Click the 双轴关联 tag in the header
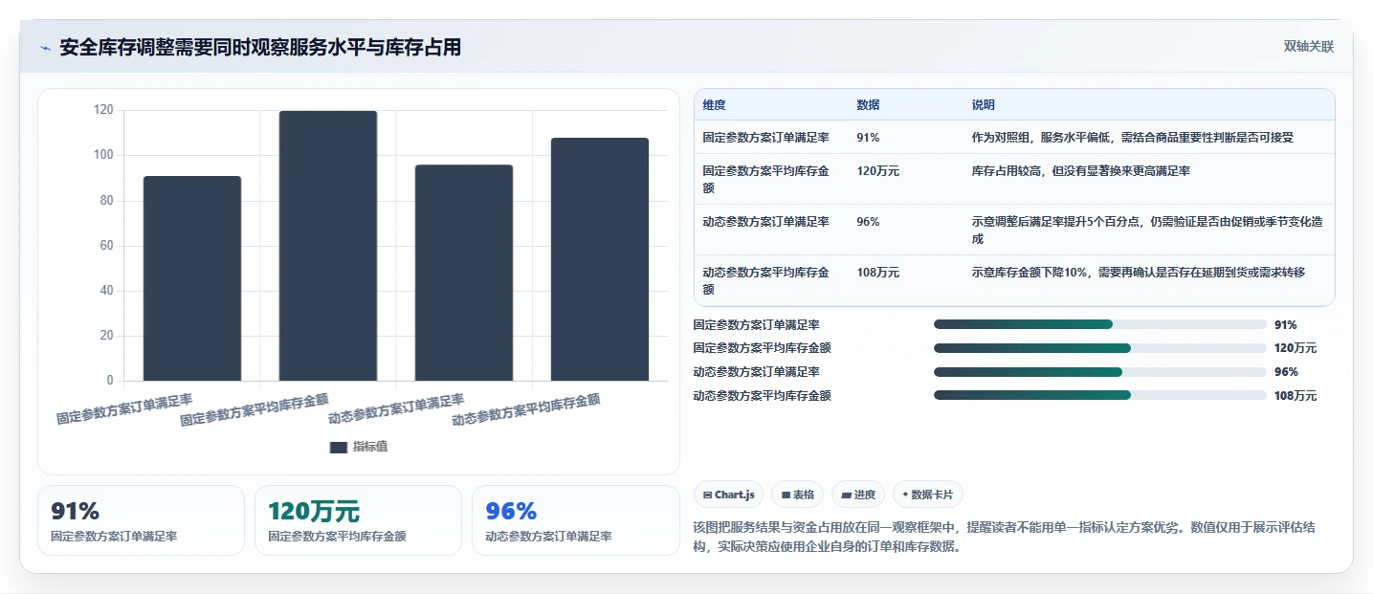 click(x=1309, y=47)
